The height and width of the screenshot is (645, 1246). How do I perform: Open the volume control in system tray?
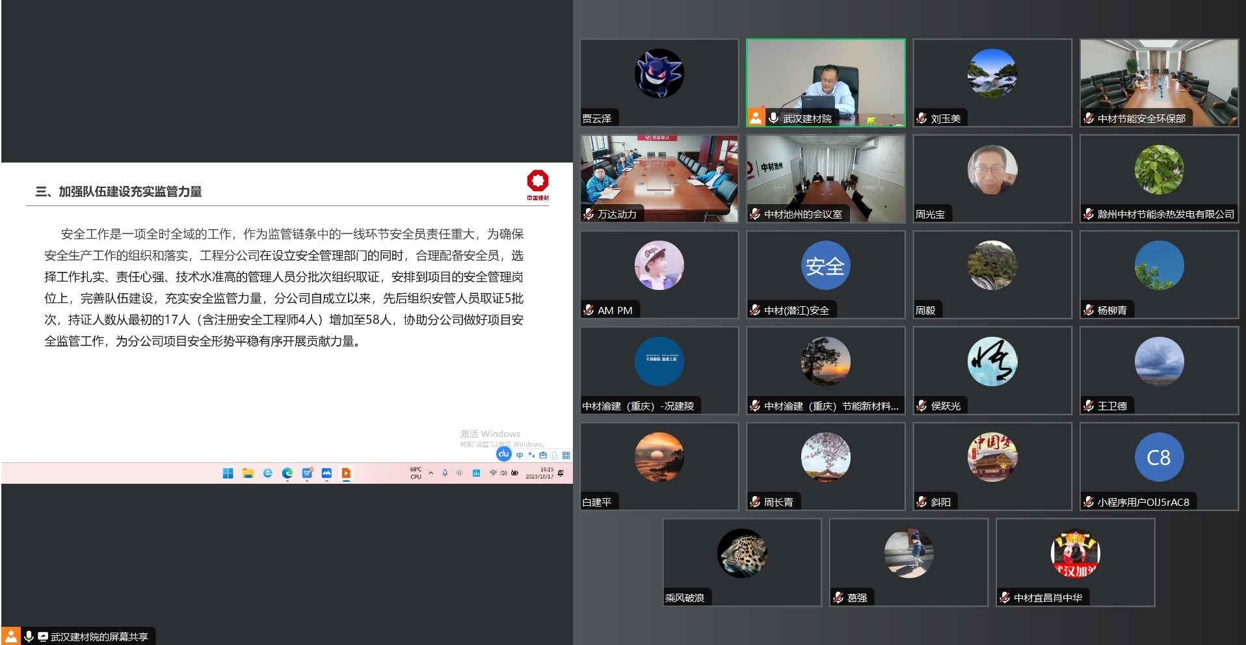503,473
